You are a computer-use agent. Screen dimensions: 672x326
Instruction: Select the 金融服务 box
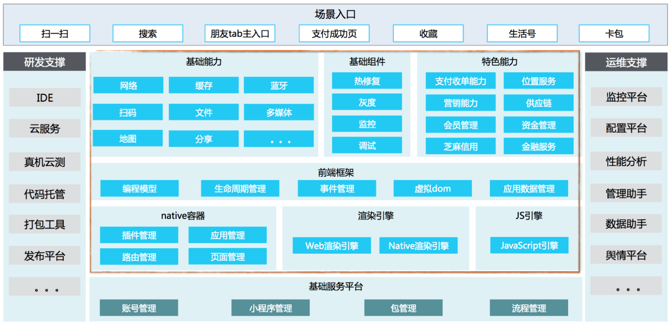click(538, 146)
